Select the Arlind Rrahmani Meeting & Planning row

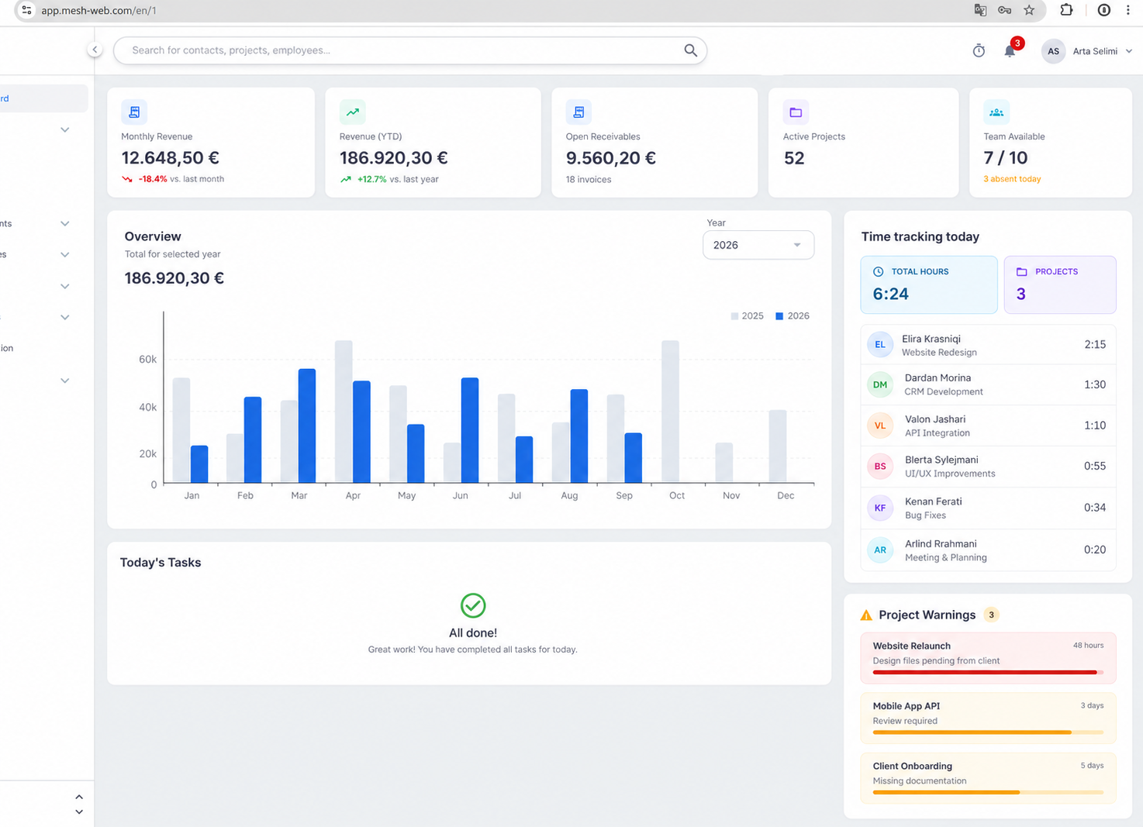[988, 550]
